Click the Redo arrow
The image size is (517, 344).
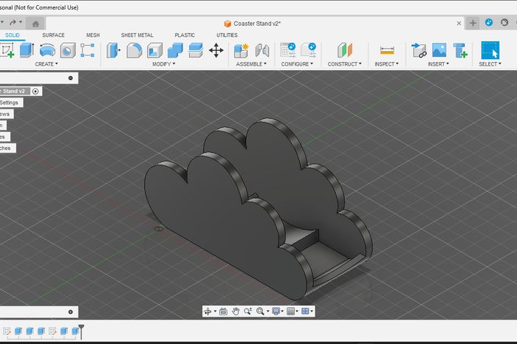coord(13,22)
